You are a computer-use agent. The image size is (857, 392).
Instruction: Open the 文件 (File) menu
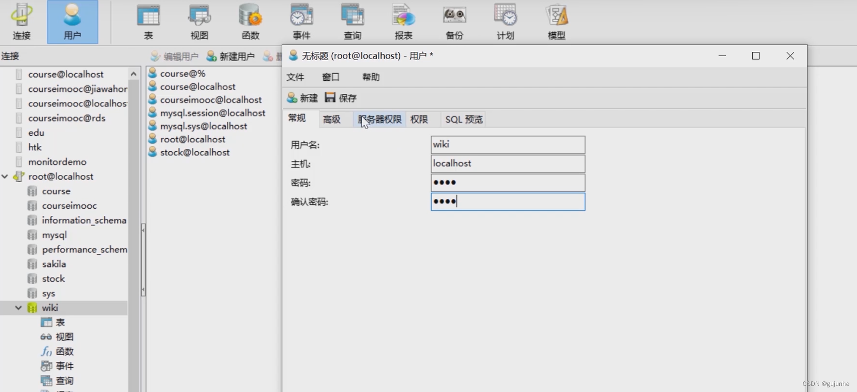pos(295,77)
